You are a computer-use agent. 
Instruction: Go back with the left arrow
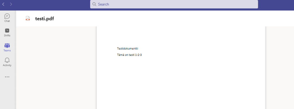[x=3, y=4]
